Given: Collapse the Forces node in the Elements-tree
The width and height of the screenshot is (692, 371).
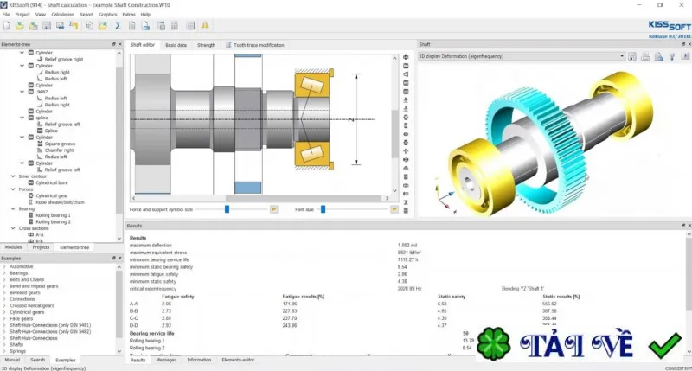Looking at the screenshot, I should click(13, 189).
